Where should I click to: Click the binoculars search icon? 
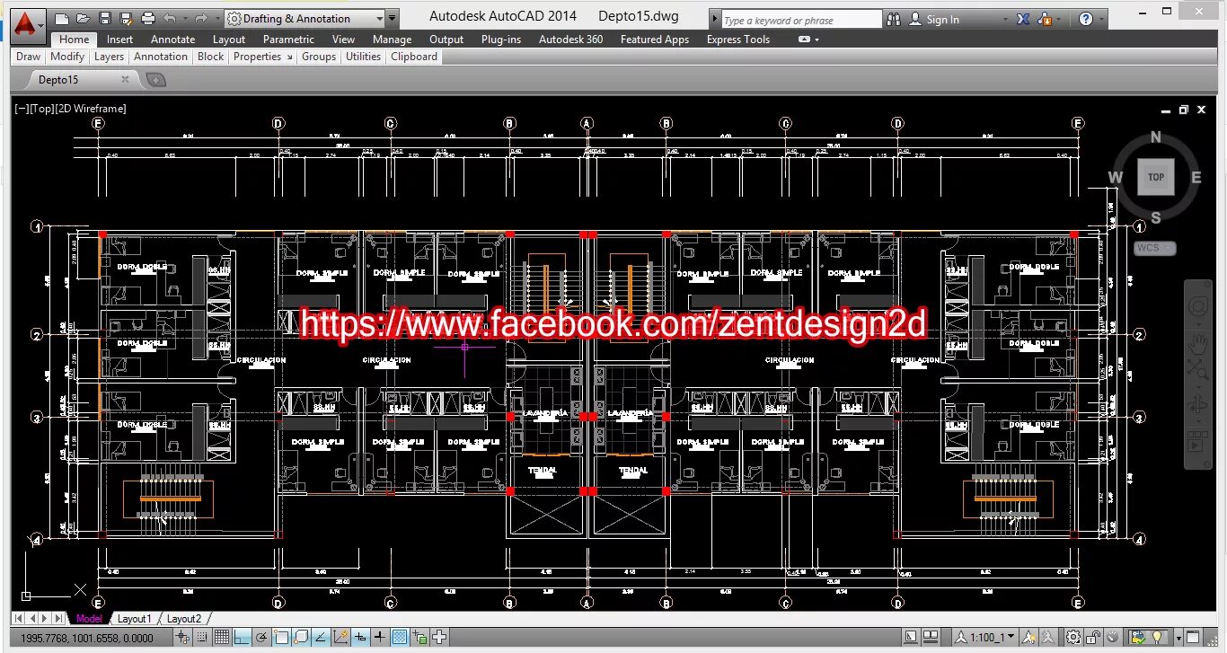(x=894, y=19)
